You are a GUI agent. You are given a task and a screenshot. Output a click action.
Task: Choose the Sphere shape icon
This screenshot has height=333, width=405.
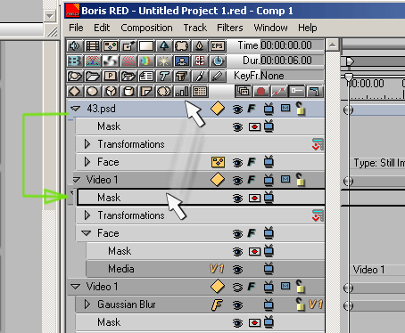tap(92, 91)
